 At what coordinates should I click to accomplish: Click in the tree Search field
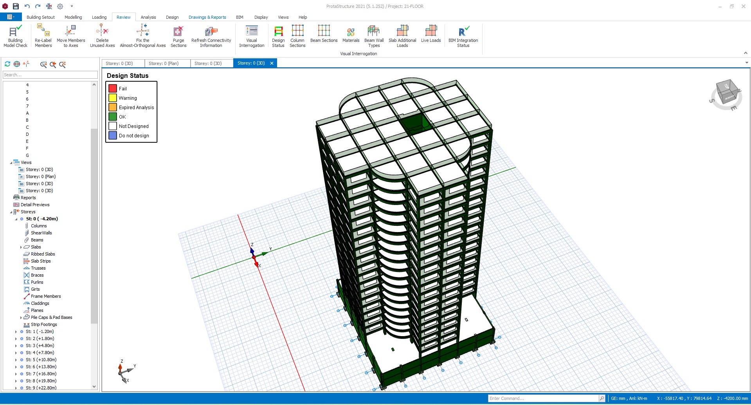tap(50, 75)
